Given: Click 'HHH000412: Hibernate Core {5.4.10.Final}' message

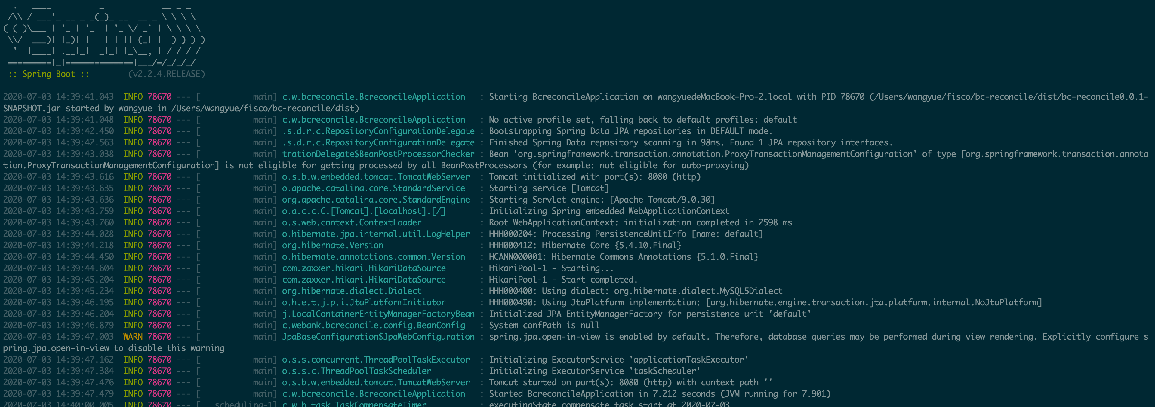Looking at the screenshot, I should [585, 245].
